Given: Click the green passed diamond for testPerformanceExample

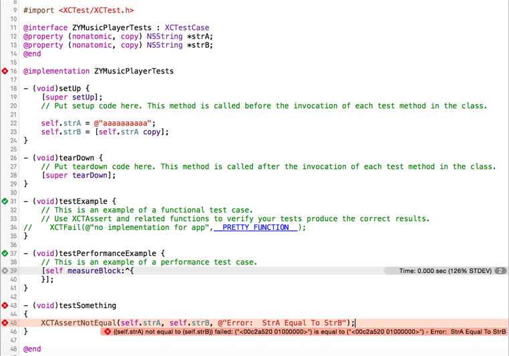Looking at the screenshot, I should tap(5, 253).
